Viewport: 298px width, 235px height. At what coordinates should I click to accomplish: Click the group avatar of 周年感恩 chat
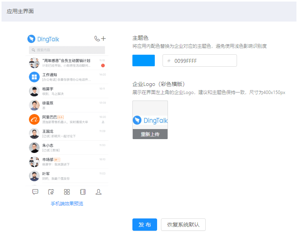click(x=34, y=63)
